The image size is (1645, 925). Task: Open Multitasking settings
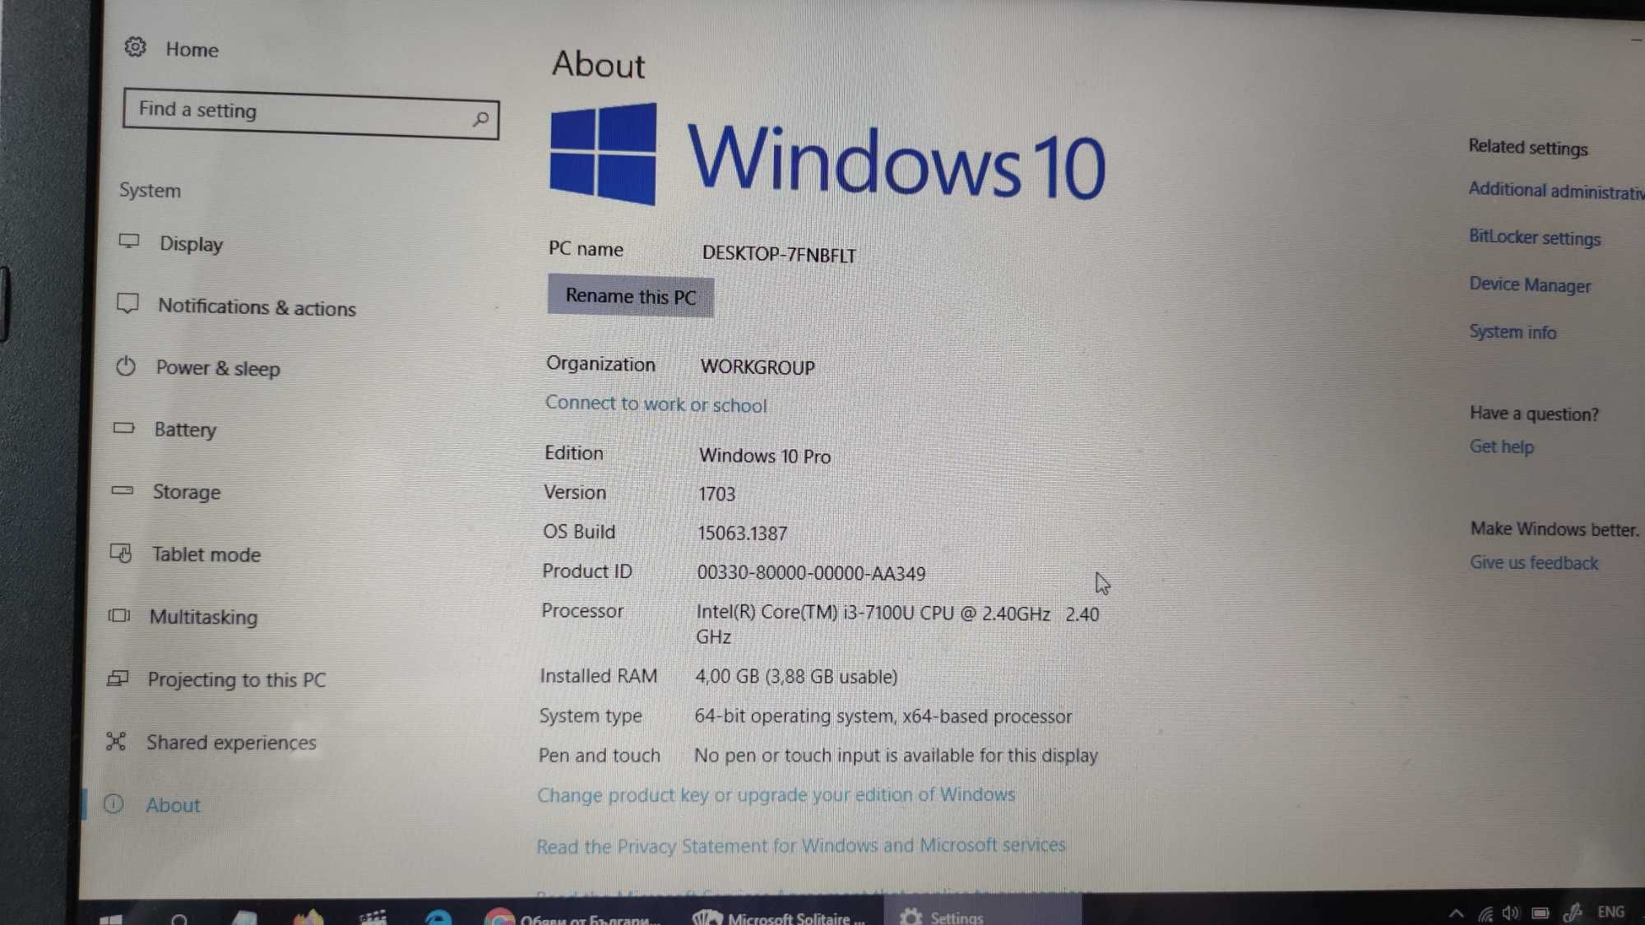pos(202,617)
